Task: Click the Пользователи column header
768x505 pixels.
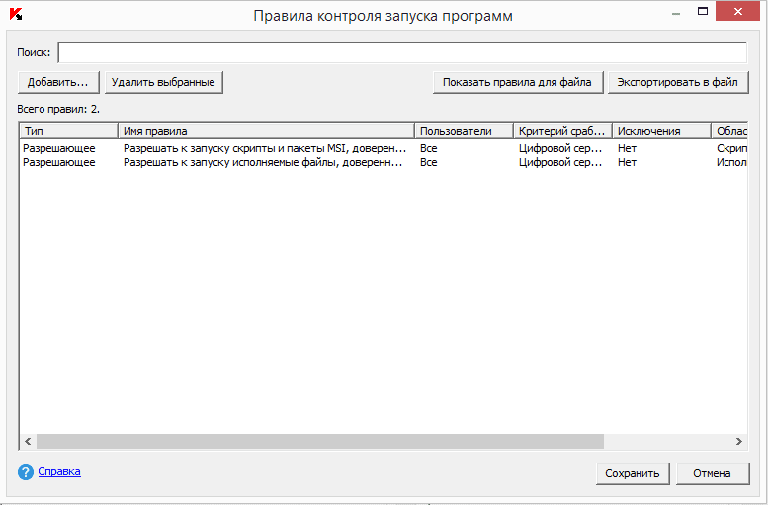Action: (464, 131)
